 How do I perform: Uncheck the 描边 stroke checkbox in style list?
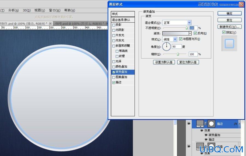[x=114, y=83]
